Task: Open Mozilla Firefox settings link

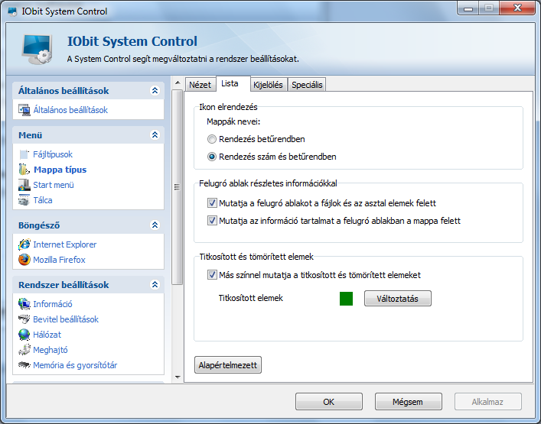Action: pyautogui.click(x=59, y=260)
